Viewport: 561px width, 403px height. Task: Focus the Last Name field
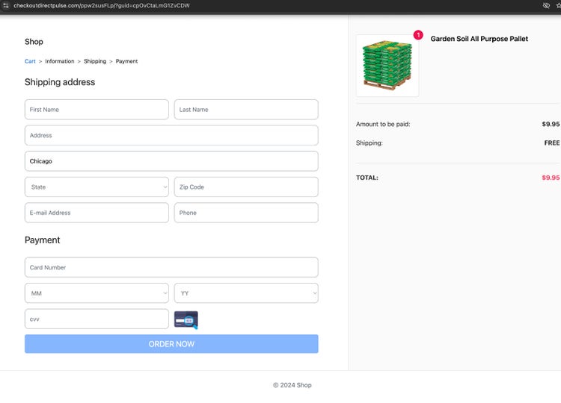tap(246, 110)
